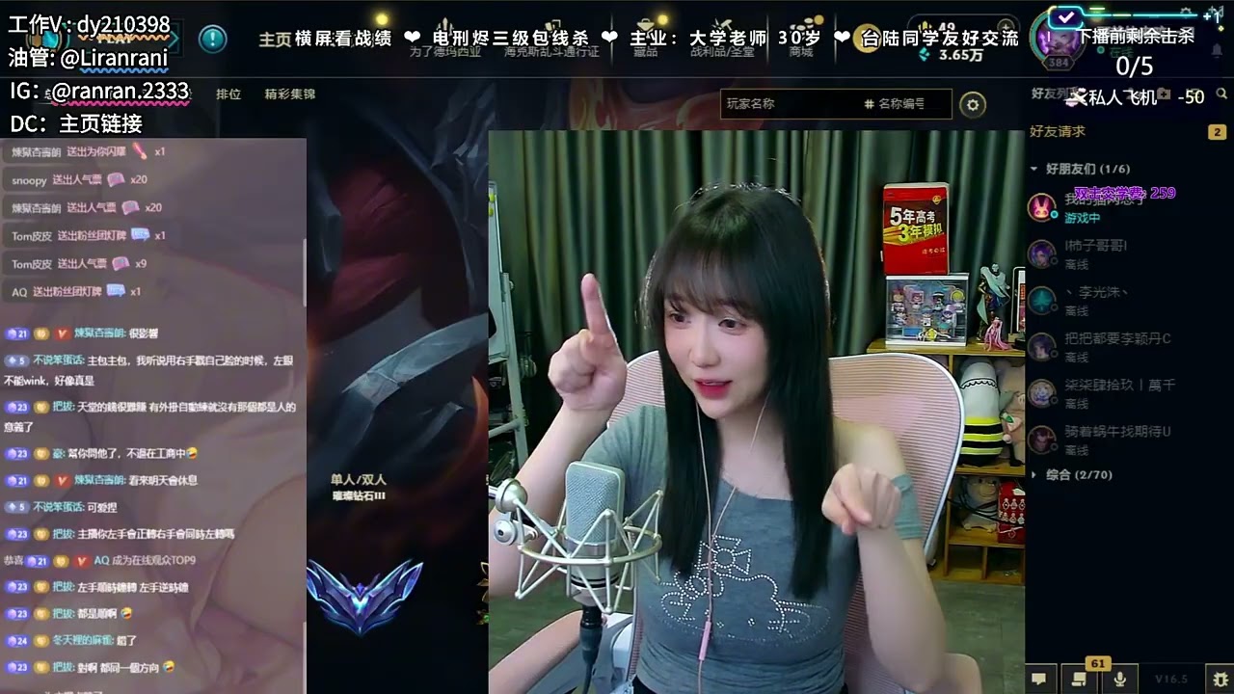Click gift message 'AQ 送出粉丝团灯牌 x1'
The image size is (1234, 694).
pos(76,291)
